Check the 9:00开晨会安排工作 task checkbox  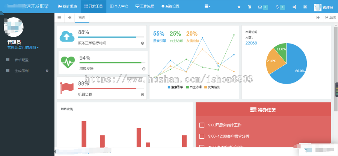(x=202, y=125)
